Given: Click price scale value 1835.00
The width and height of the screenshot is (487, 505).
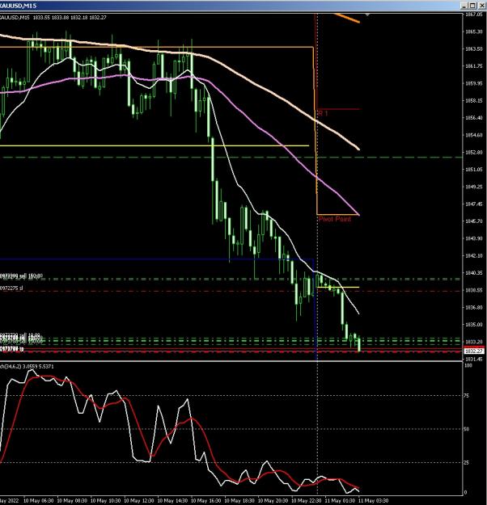Looking at the screenshot, I should (x=473, y=324).
